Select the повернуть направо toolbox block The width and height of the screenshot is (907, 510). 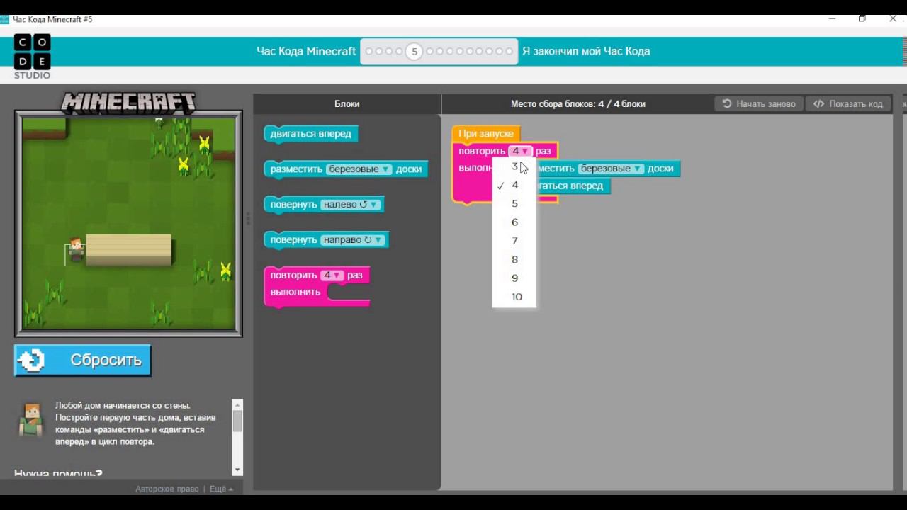[326, 240]
